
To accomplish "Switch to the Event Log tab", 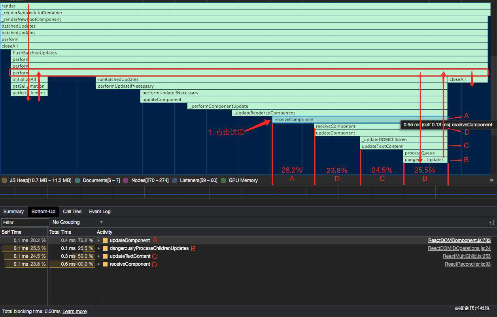I will (100, 212).
